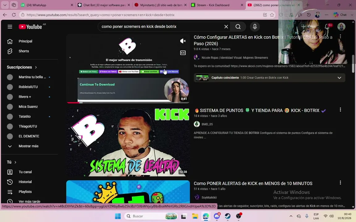
Task: Open File Explorer from taskbar
Action: click(195, 216)
